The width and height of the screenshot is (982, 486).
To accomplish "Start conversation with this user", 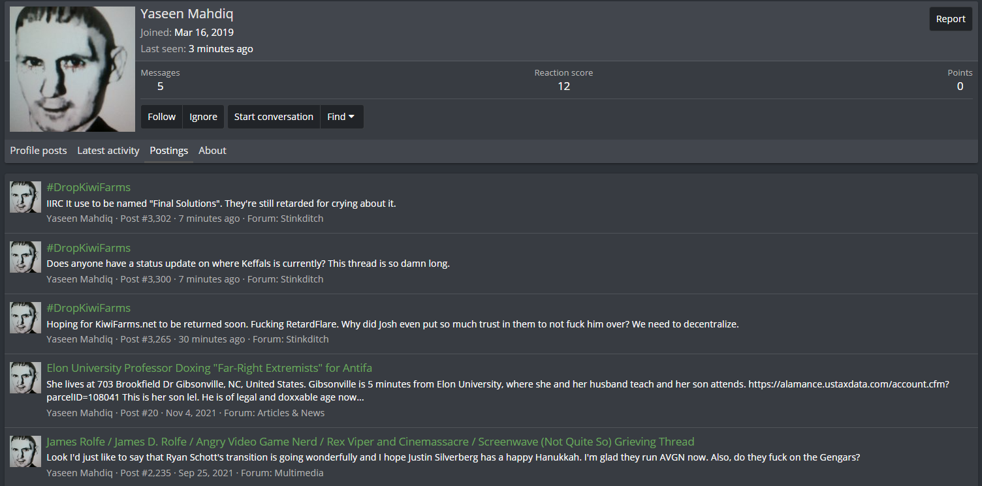I will pyautogui.click(x=274, y=117).
